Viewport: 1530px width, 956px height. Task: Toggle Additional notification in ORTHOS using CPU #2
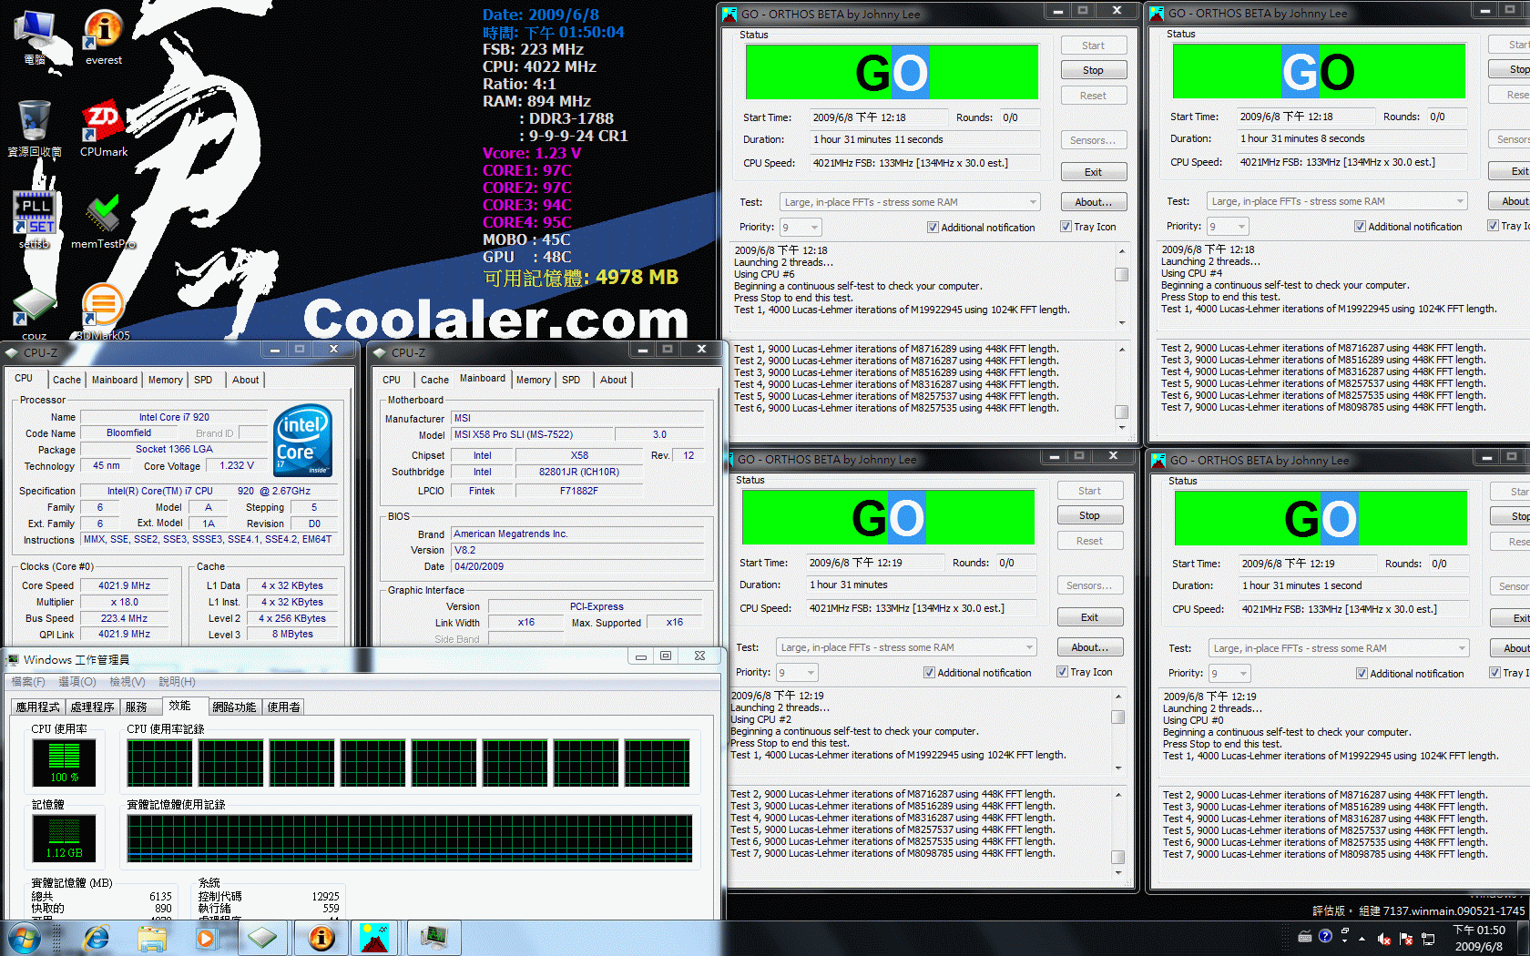pyautogui.click(x=929, y=673)
